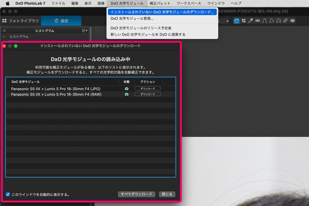The height and width of the screenshot is (206, 309).
Task: Select the Panasonic S5 IIX RAW module row
Action: pos(91,94)
